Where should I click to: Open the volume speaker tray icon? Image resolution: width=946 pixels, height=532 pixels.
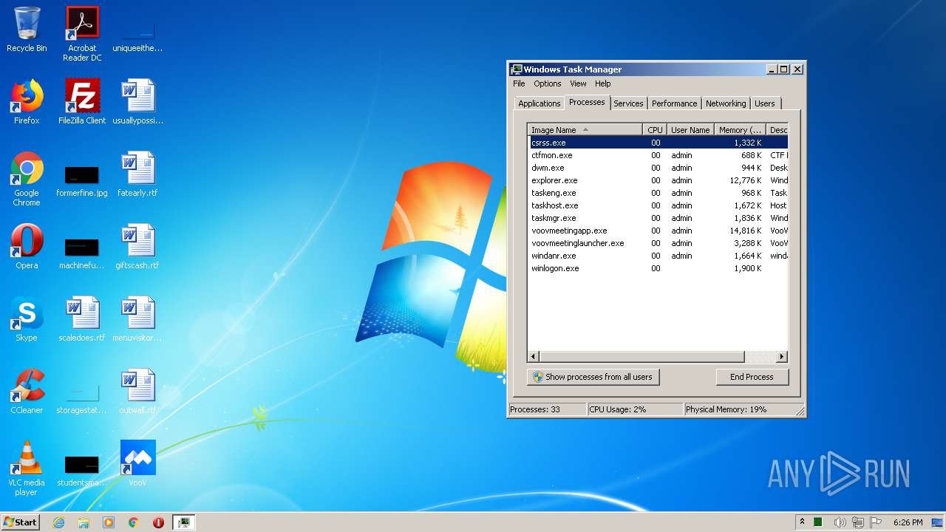(x=840, y=522)
